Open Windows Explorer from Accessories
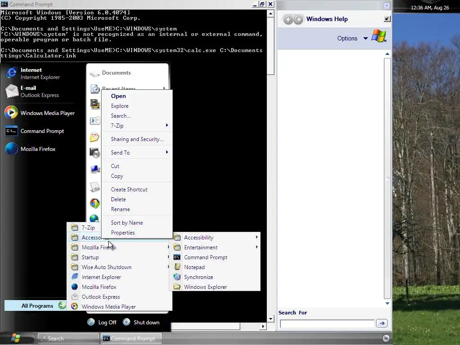Image resolution: width=460 pixels, height=345 pixels. pos(216,287)
